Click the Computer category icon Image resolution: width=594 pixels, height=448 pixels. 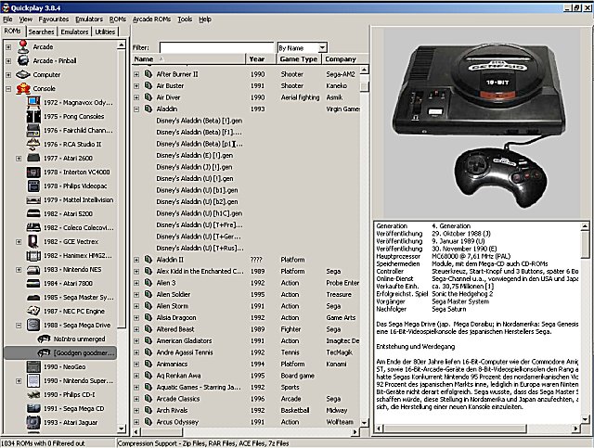(x=21, y=75)
